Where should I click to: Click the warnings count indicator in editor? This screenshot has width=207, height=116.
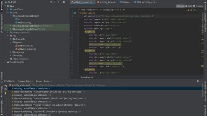tap(190, 10)
